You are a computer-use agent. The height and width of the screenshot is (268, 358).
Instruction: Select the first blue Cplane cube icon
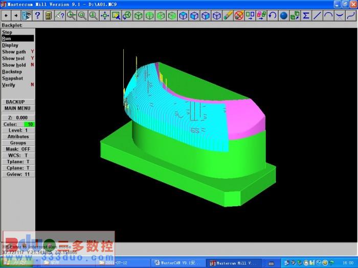183,15
